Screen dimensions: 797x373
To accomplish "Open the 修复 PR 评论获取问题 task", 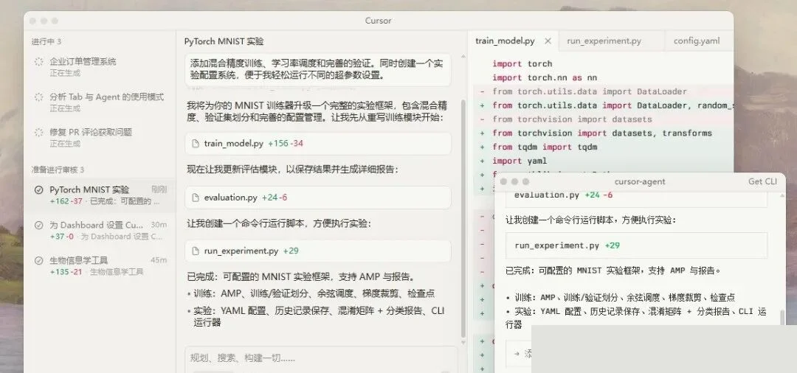I will [x=100, y=137].
